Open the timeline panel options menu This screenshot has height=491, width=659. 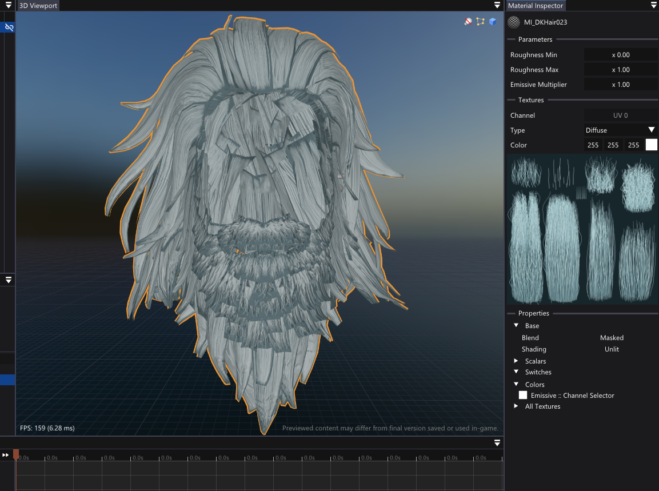tap(497, 443)
